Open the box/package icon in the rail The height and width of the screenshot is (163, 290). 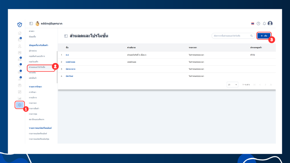(x=20, y=85)
